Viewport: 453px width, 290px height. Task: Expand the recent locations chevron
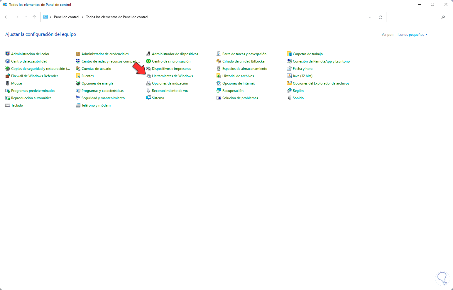coord(26,17)
